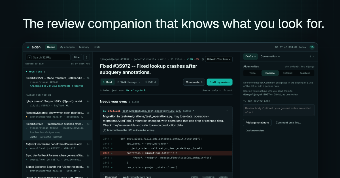Open the gh pr create PR row
This screenshot has height=178, width=340.
click(x=58, y=103)
